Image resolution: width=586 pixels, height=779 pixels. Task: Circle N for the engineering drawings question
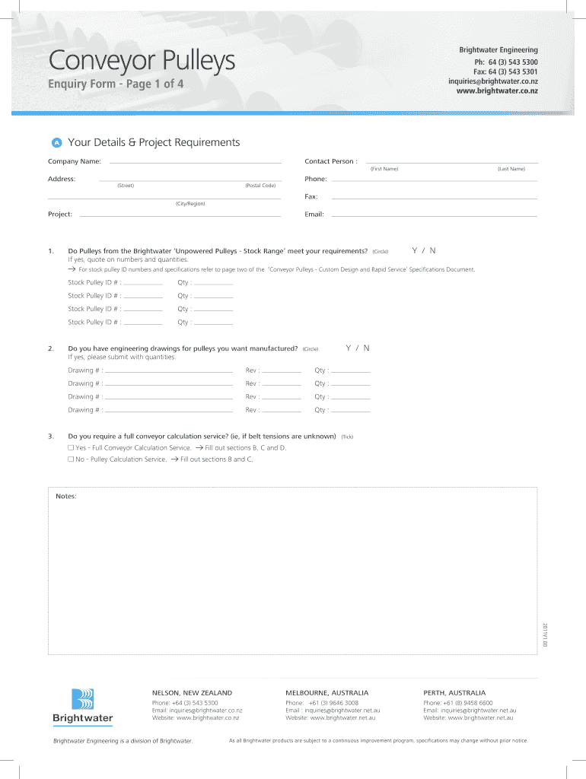(x=367, y=348)
